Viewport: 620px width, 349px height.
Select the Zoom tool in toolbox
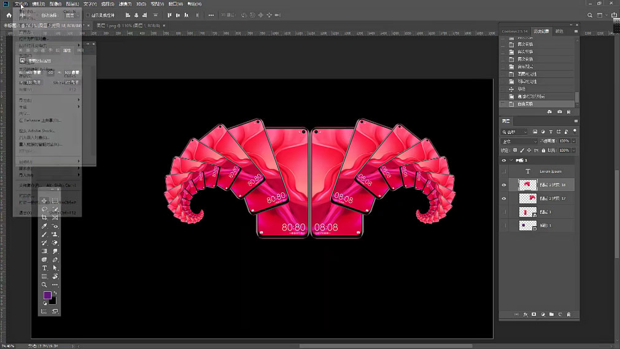pos(44,284)
